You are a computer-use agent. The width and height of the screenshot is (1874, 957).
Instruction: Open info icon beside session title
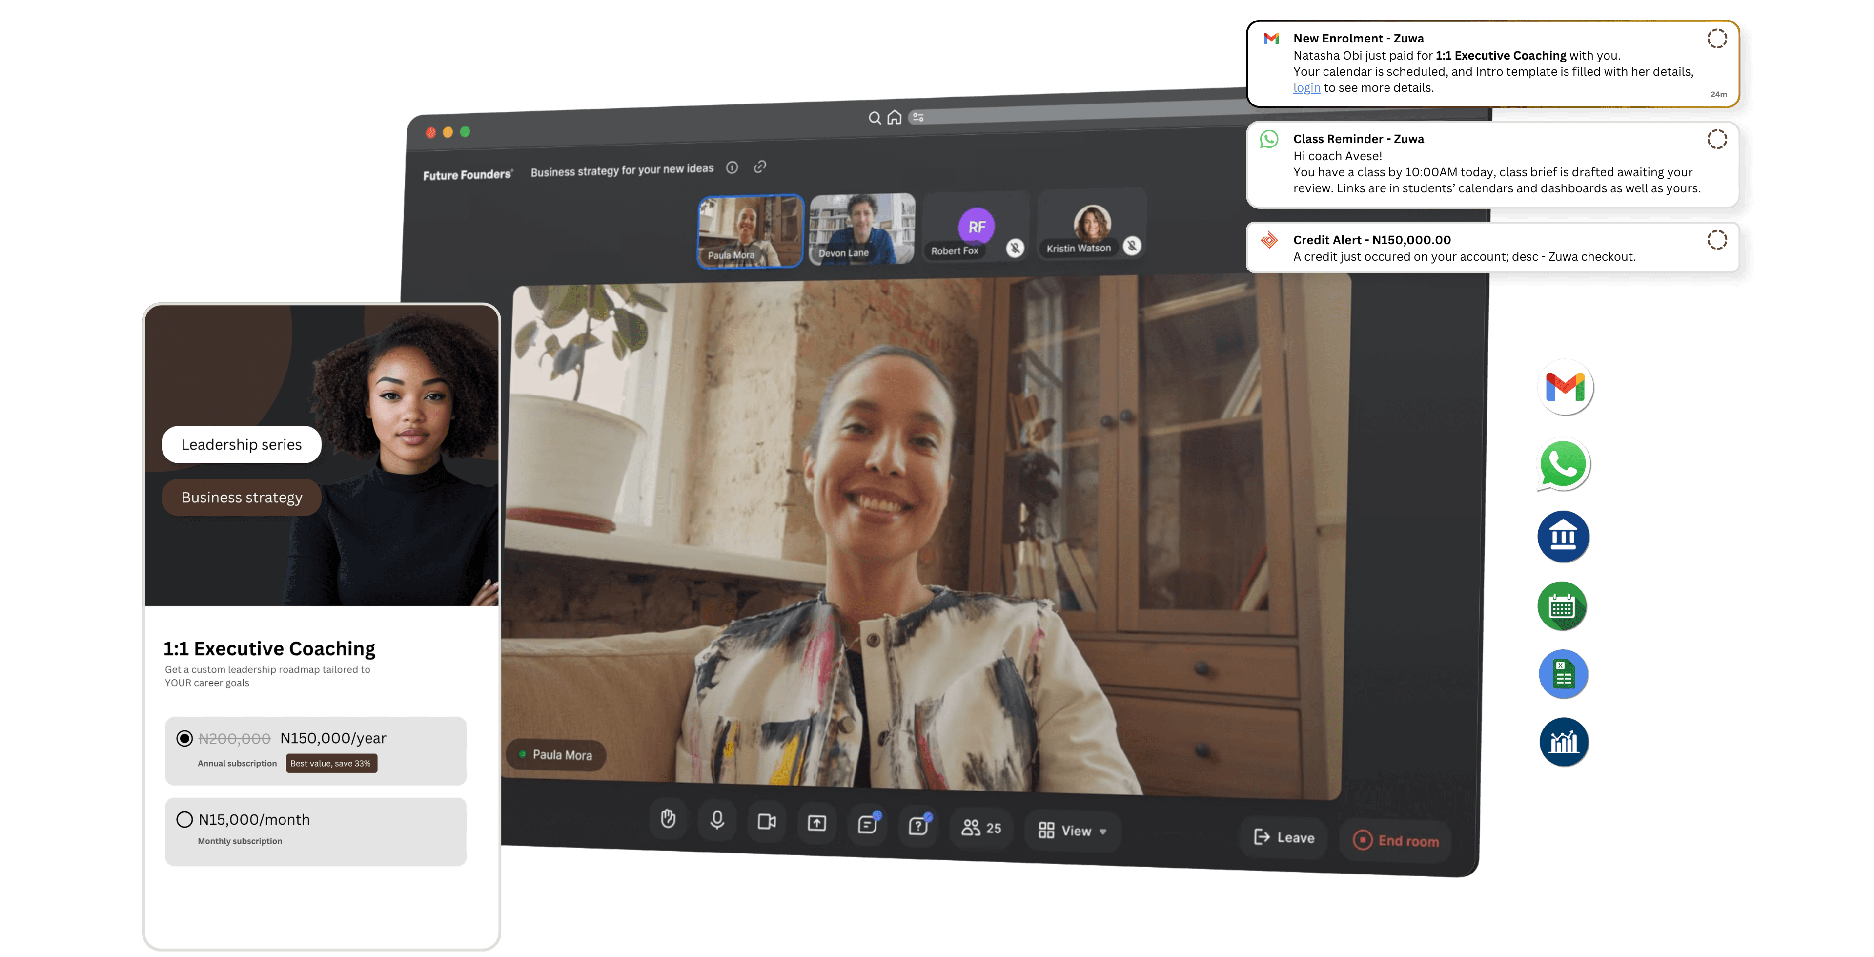pos(733,167)
